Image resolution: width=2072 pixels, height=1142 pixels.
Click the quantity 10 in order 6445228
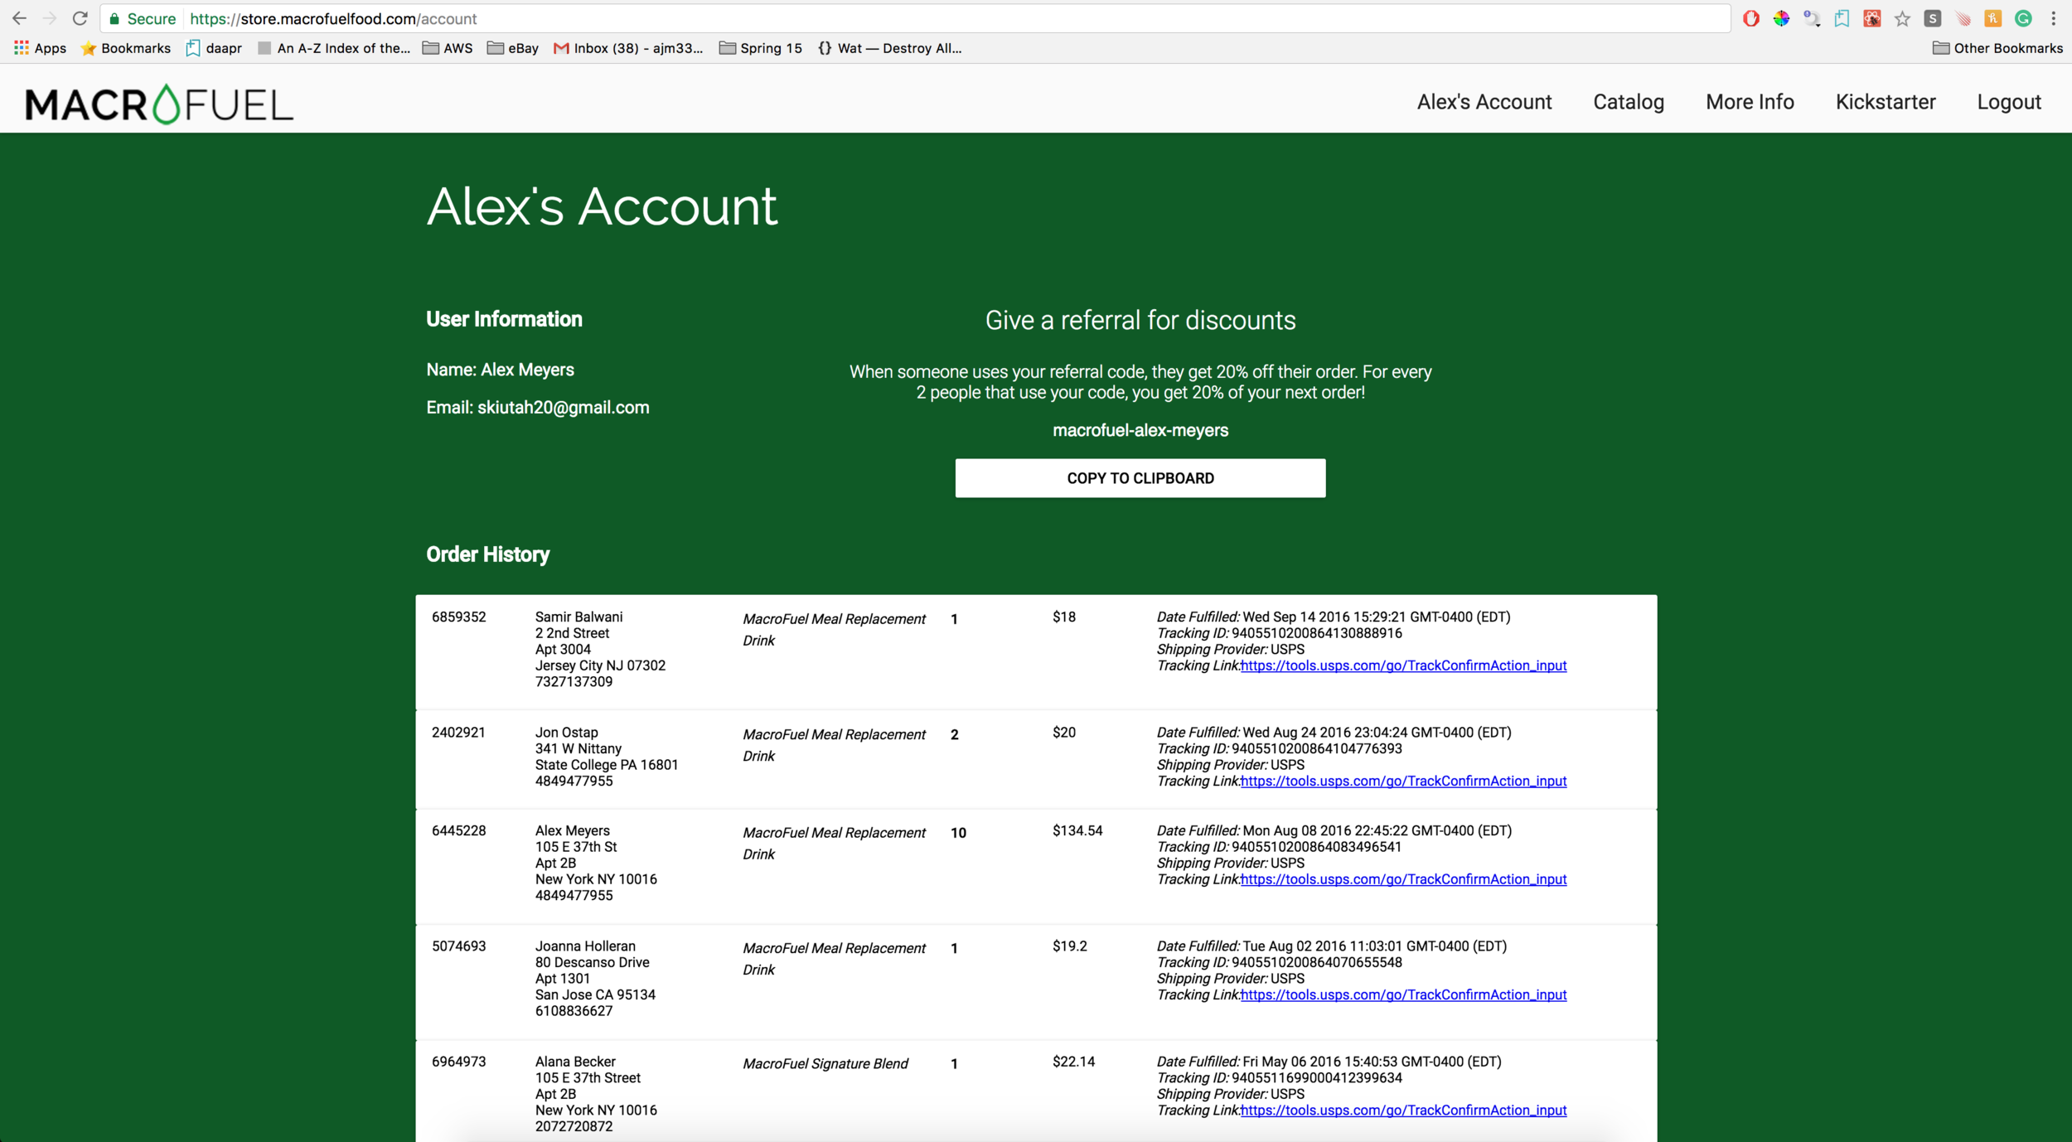coord(958,833)
